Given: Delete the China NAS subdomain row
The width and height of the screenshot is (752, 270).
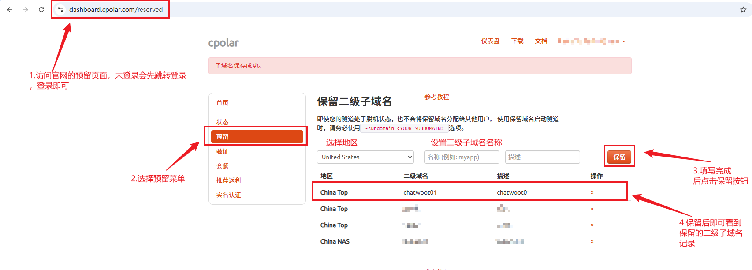Looking at the screenshot, I should [x=592, y=242].
